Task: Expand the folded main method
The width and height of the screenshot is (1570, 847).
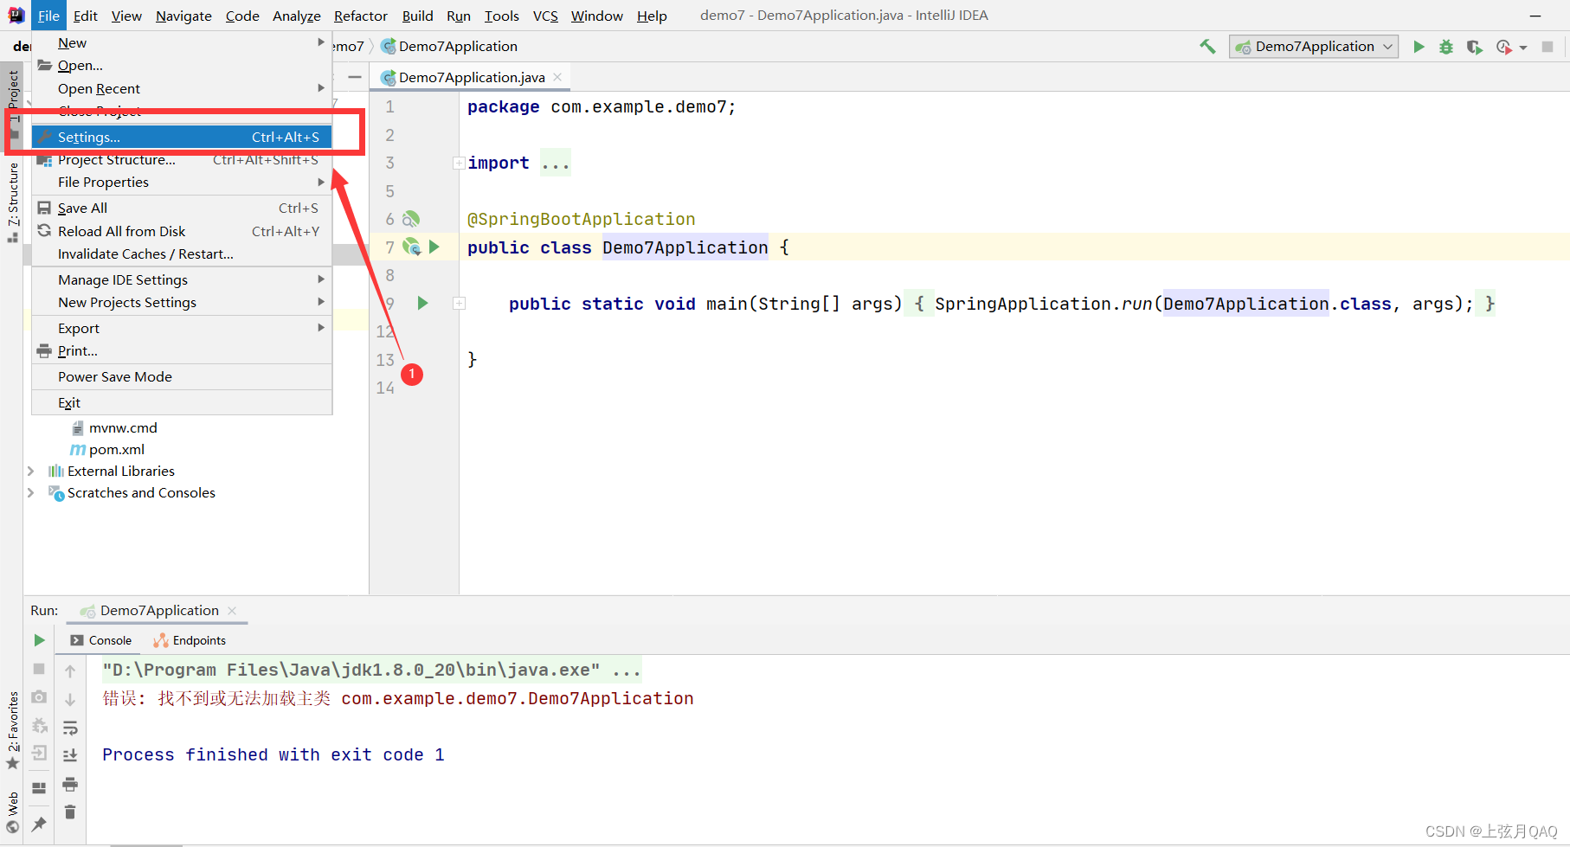Action: point(459,304)
